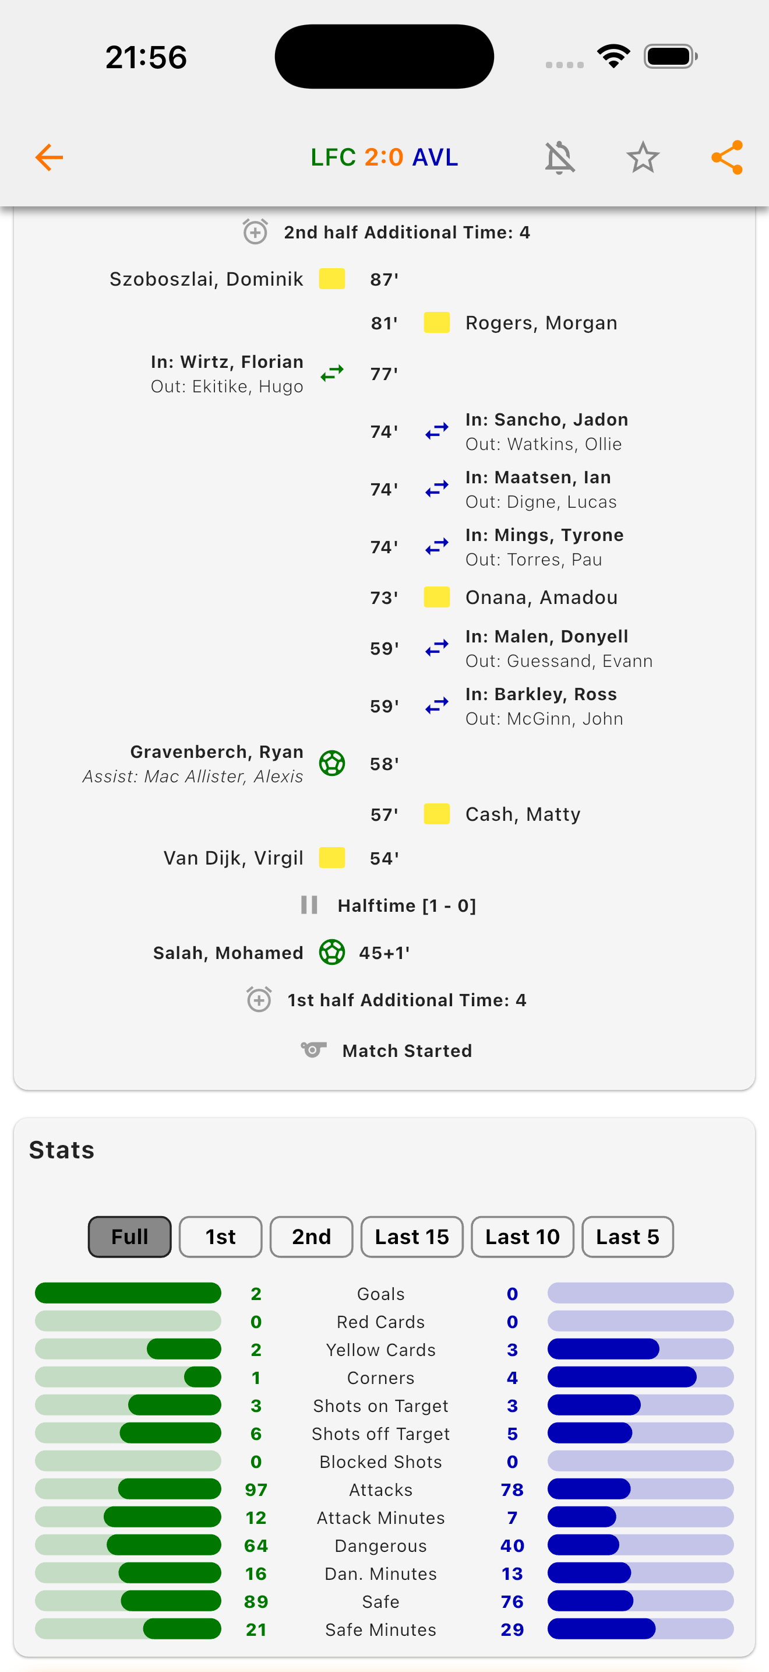Expand Mac Allister assist details
The image size is (769, 1672).
tap(192, 777)
